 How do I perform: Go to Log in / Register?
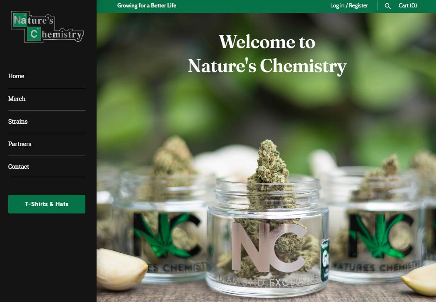[349, 5]
